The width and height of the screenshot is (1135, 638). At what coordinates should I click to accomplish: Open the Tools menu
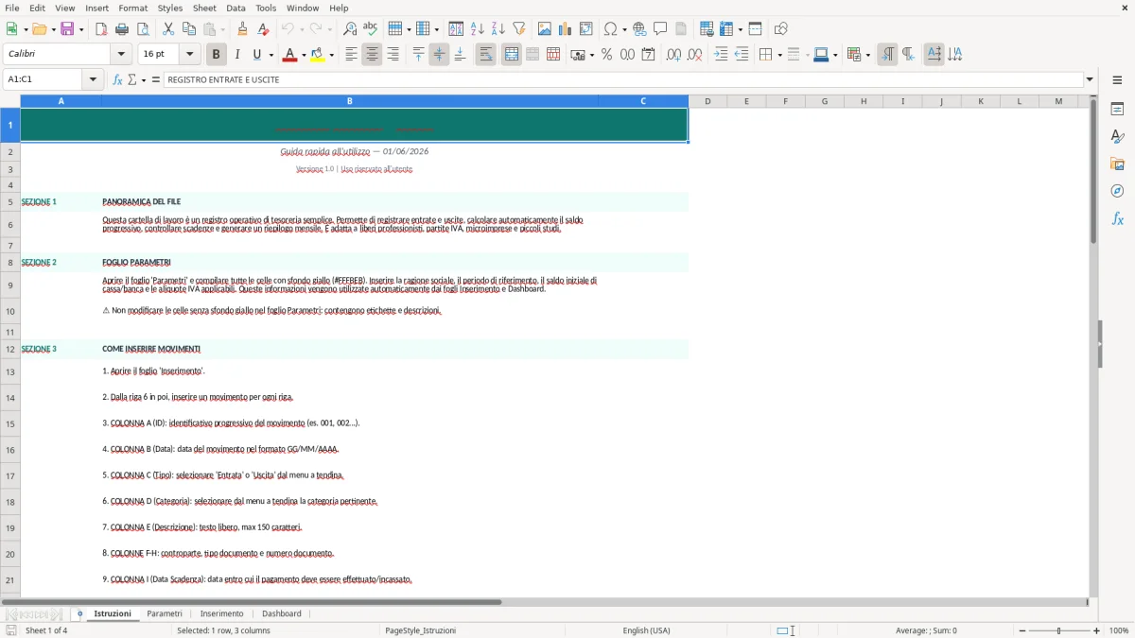coord(266,8)
